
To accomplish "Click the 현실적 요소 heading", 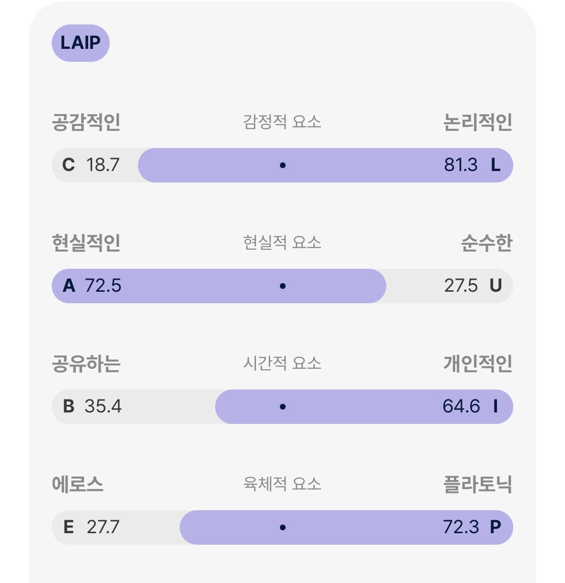I will tap(282, 243).
